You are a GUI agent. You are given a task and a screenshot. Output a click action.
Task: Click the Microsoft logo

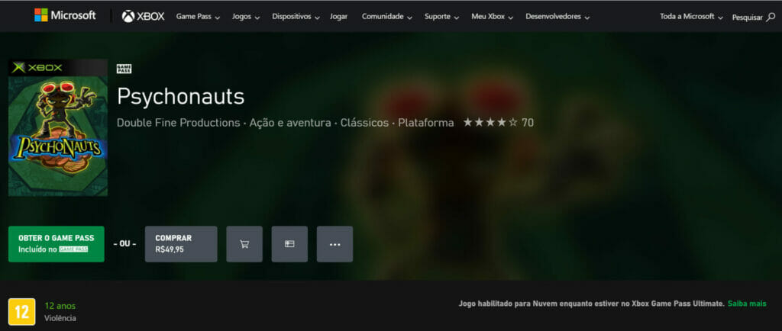65,15
